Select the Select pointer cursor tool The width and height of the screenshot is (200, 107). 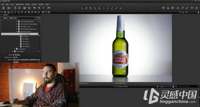click(82, 8)
